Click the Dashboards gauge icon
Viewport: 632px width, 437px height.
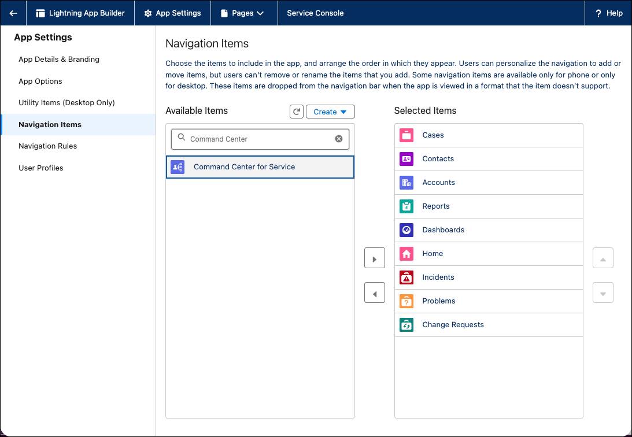406,230
